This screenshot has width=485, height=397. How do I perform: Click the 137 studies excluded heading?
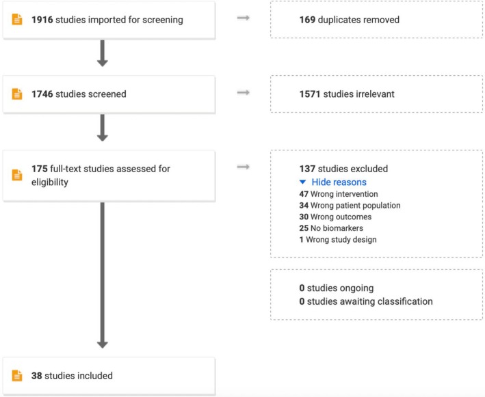(343, 169)
